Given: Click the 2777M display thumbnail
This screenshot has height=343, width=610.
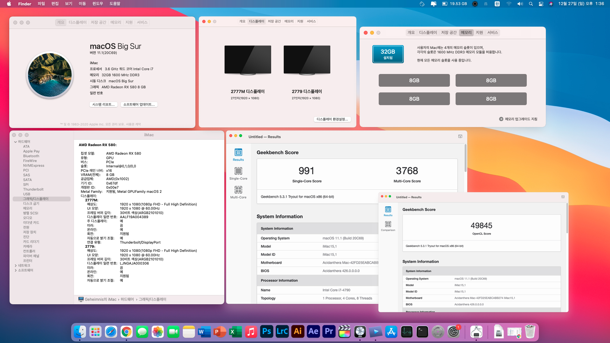Looking at the screenshot, I should (248, 60).
